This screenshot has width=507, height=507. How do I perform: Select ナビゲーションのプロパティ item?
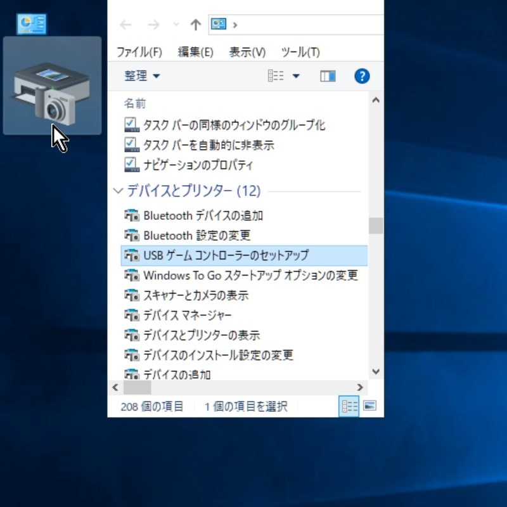click(198, 165)
